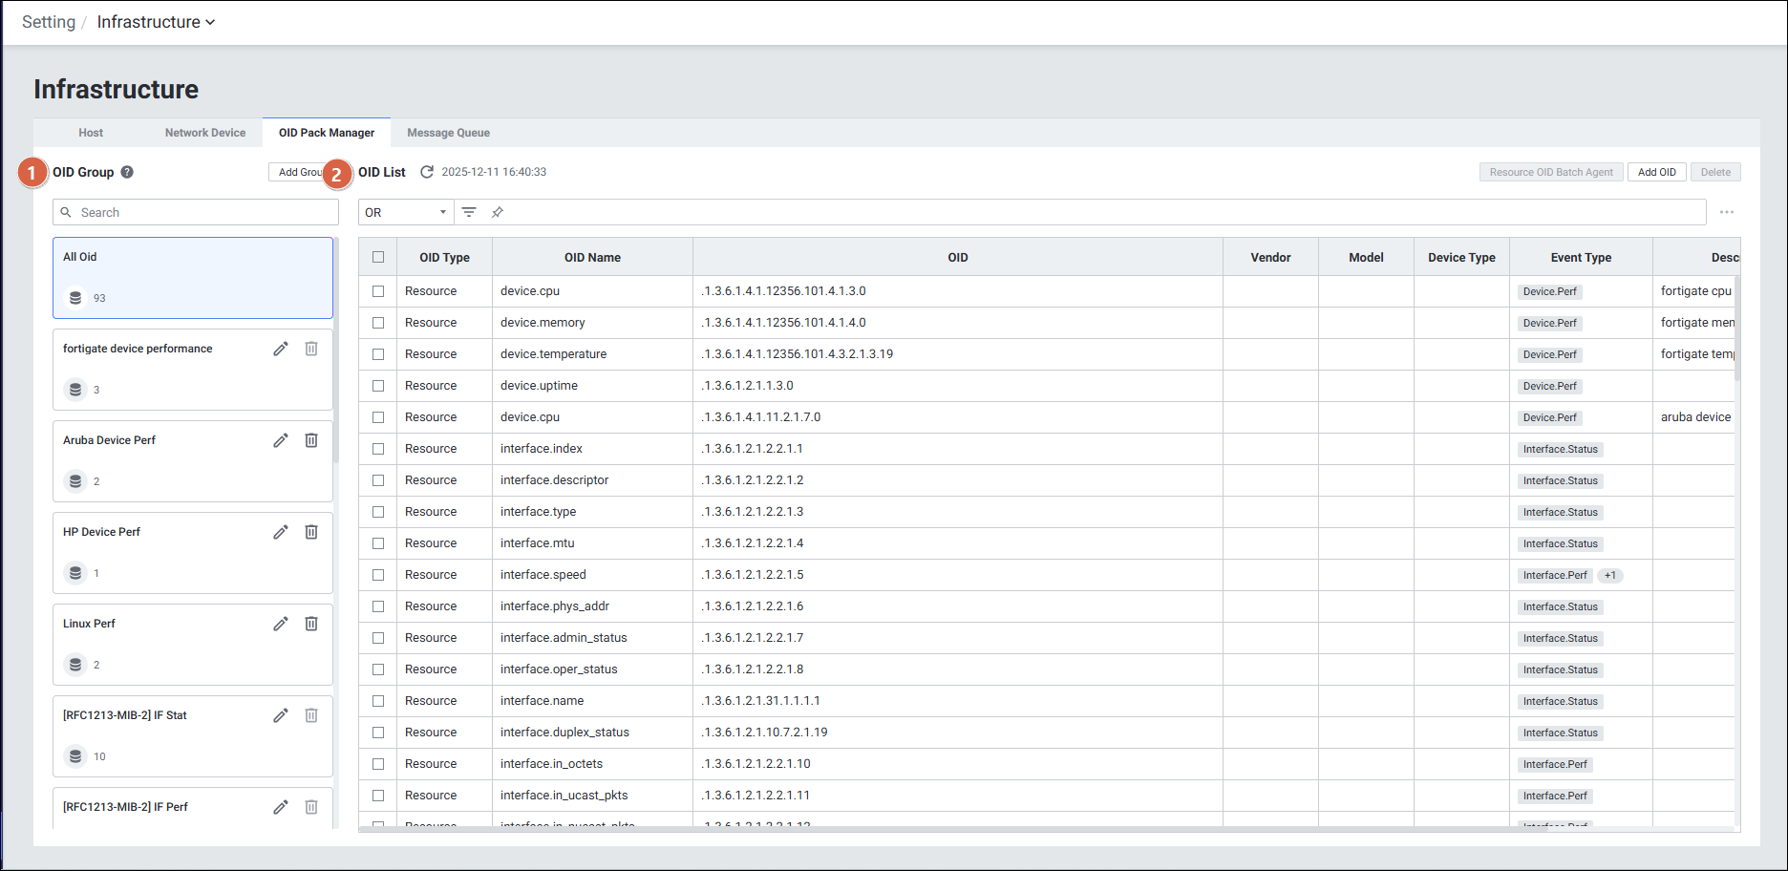Delete the HP Device Perf group
This screenshot has height=871, width=1788.
pyautogui.click(x=311, y=532)
